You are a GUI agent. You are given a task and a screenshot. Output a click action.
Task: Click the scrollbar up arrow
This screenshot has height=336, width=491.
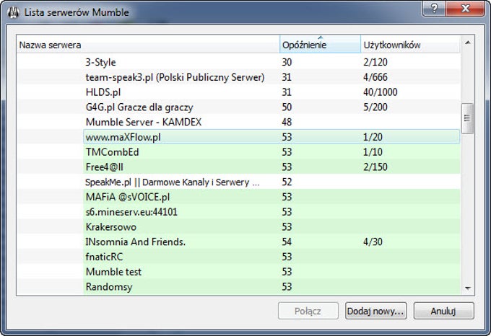click(467, 43)
